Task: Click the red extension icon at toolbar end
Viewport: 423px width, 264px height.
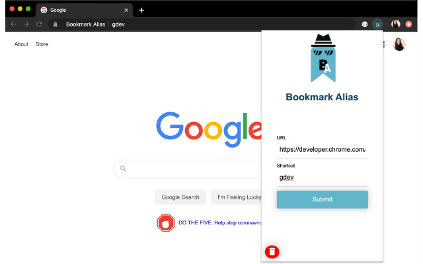Action: click(x=408, y=24)
